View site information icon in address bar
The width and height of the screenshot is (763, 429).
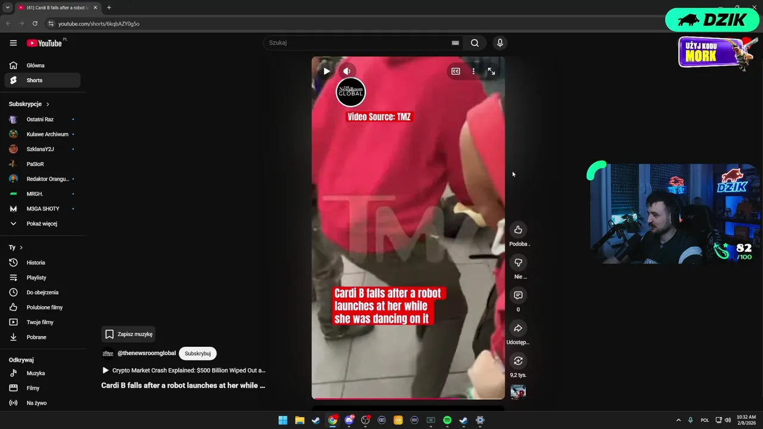point(51,23)
